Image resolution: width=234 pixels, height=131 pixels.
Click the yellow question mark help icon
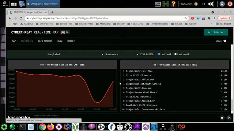tap(173, 4)
